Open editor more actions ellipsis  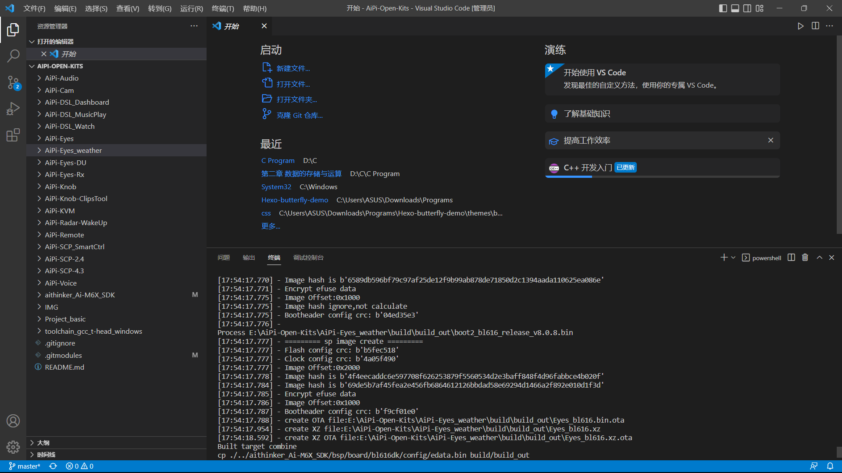tap(829, 26)
